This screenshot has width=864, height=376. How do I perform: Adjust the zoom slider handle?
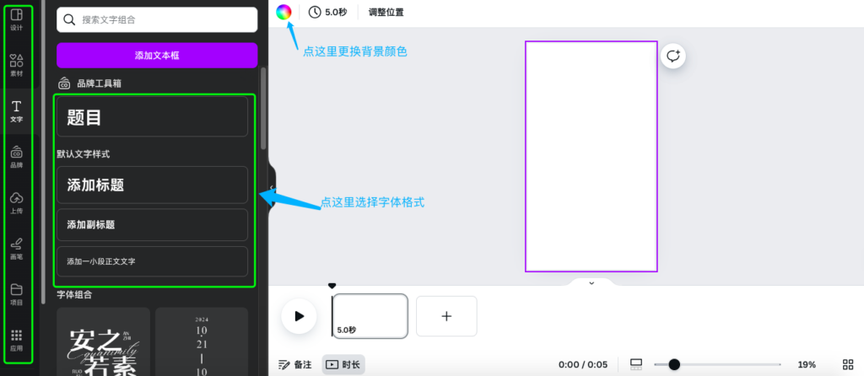point(674,364)
